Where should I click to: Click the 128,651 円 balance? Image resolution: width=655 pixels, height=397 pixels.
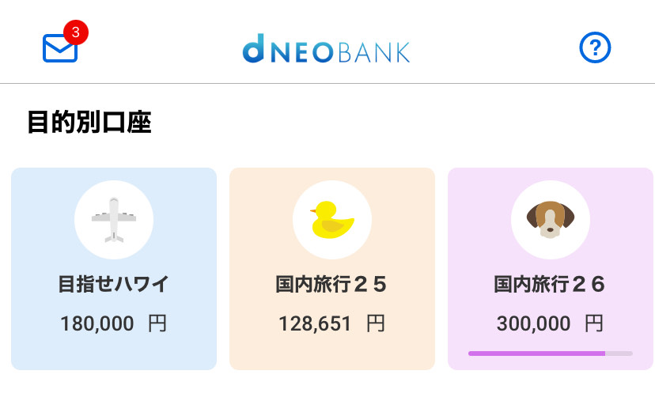pos(332,323)
